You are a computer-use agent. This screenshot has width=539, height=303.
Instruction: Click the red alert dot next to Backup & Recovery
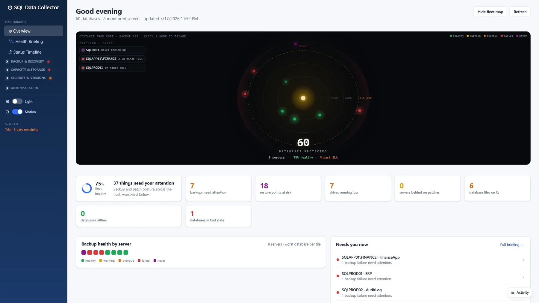(49, 62)
